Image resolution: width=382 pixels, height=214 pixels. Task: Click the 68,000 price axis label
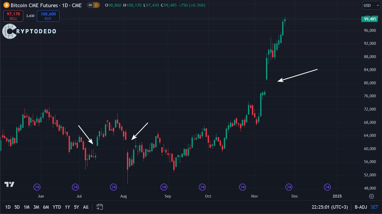pyautogui.click(x=370, y=123)
